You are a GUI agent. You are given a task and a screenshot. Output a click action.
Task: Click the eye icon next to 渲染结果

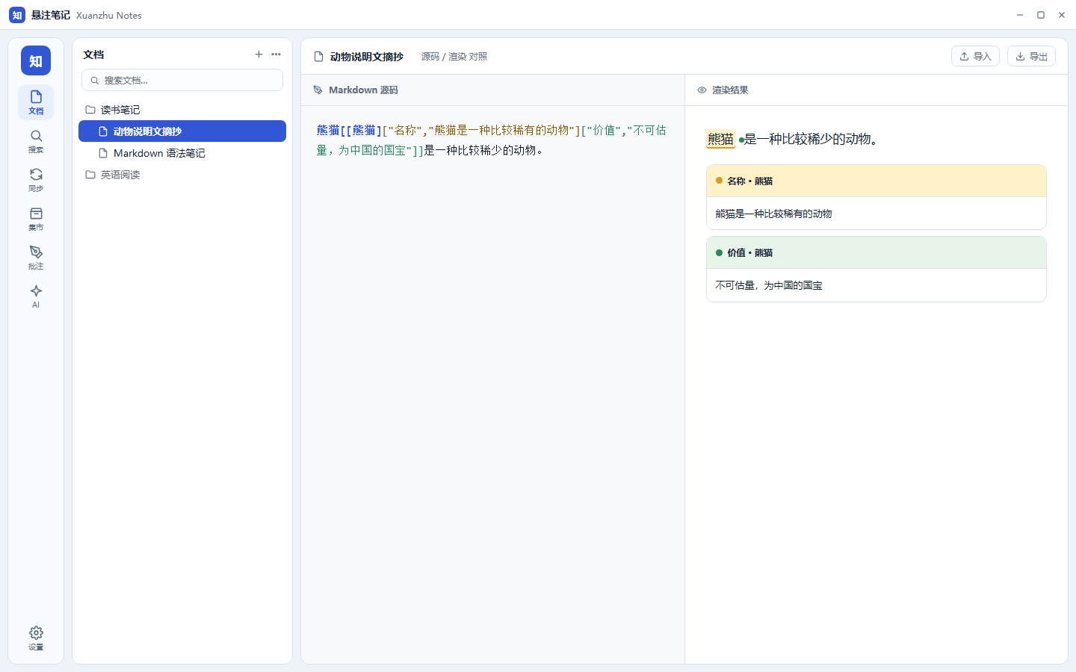(x=702, y=90)
